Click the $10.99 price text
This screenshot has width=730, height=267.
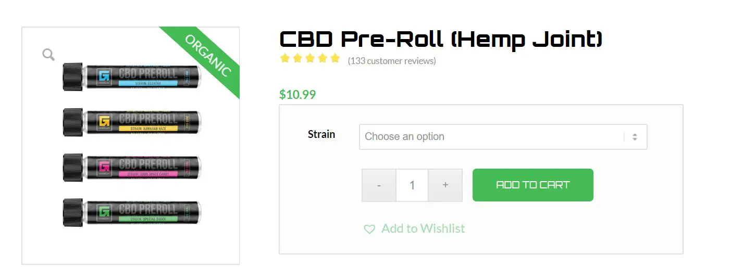click(298, 94)
